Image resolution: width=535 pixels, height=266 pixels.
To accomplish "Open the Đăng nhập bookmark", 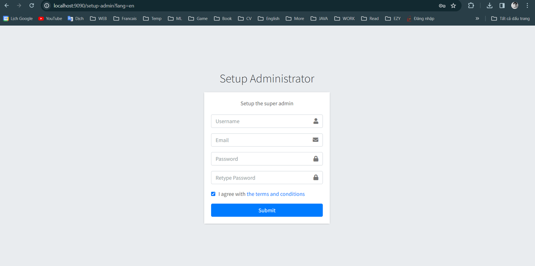I will click(421, 18).
